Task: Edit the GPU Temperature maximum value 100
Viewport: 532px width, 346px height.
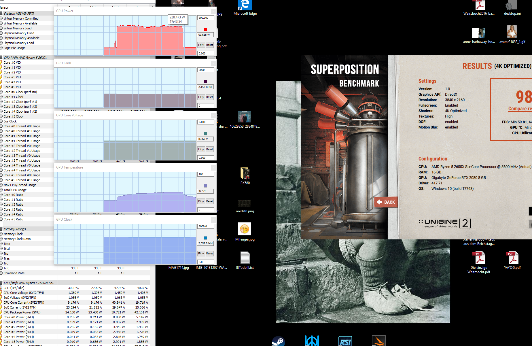Action: pyautogui.click(x=206, y=174)
